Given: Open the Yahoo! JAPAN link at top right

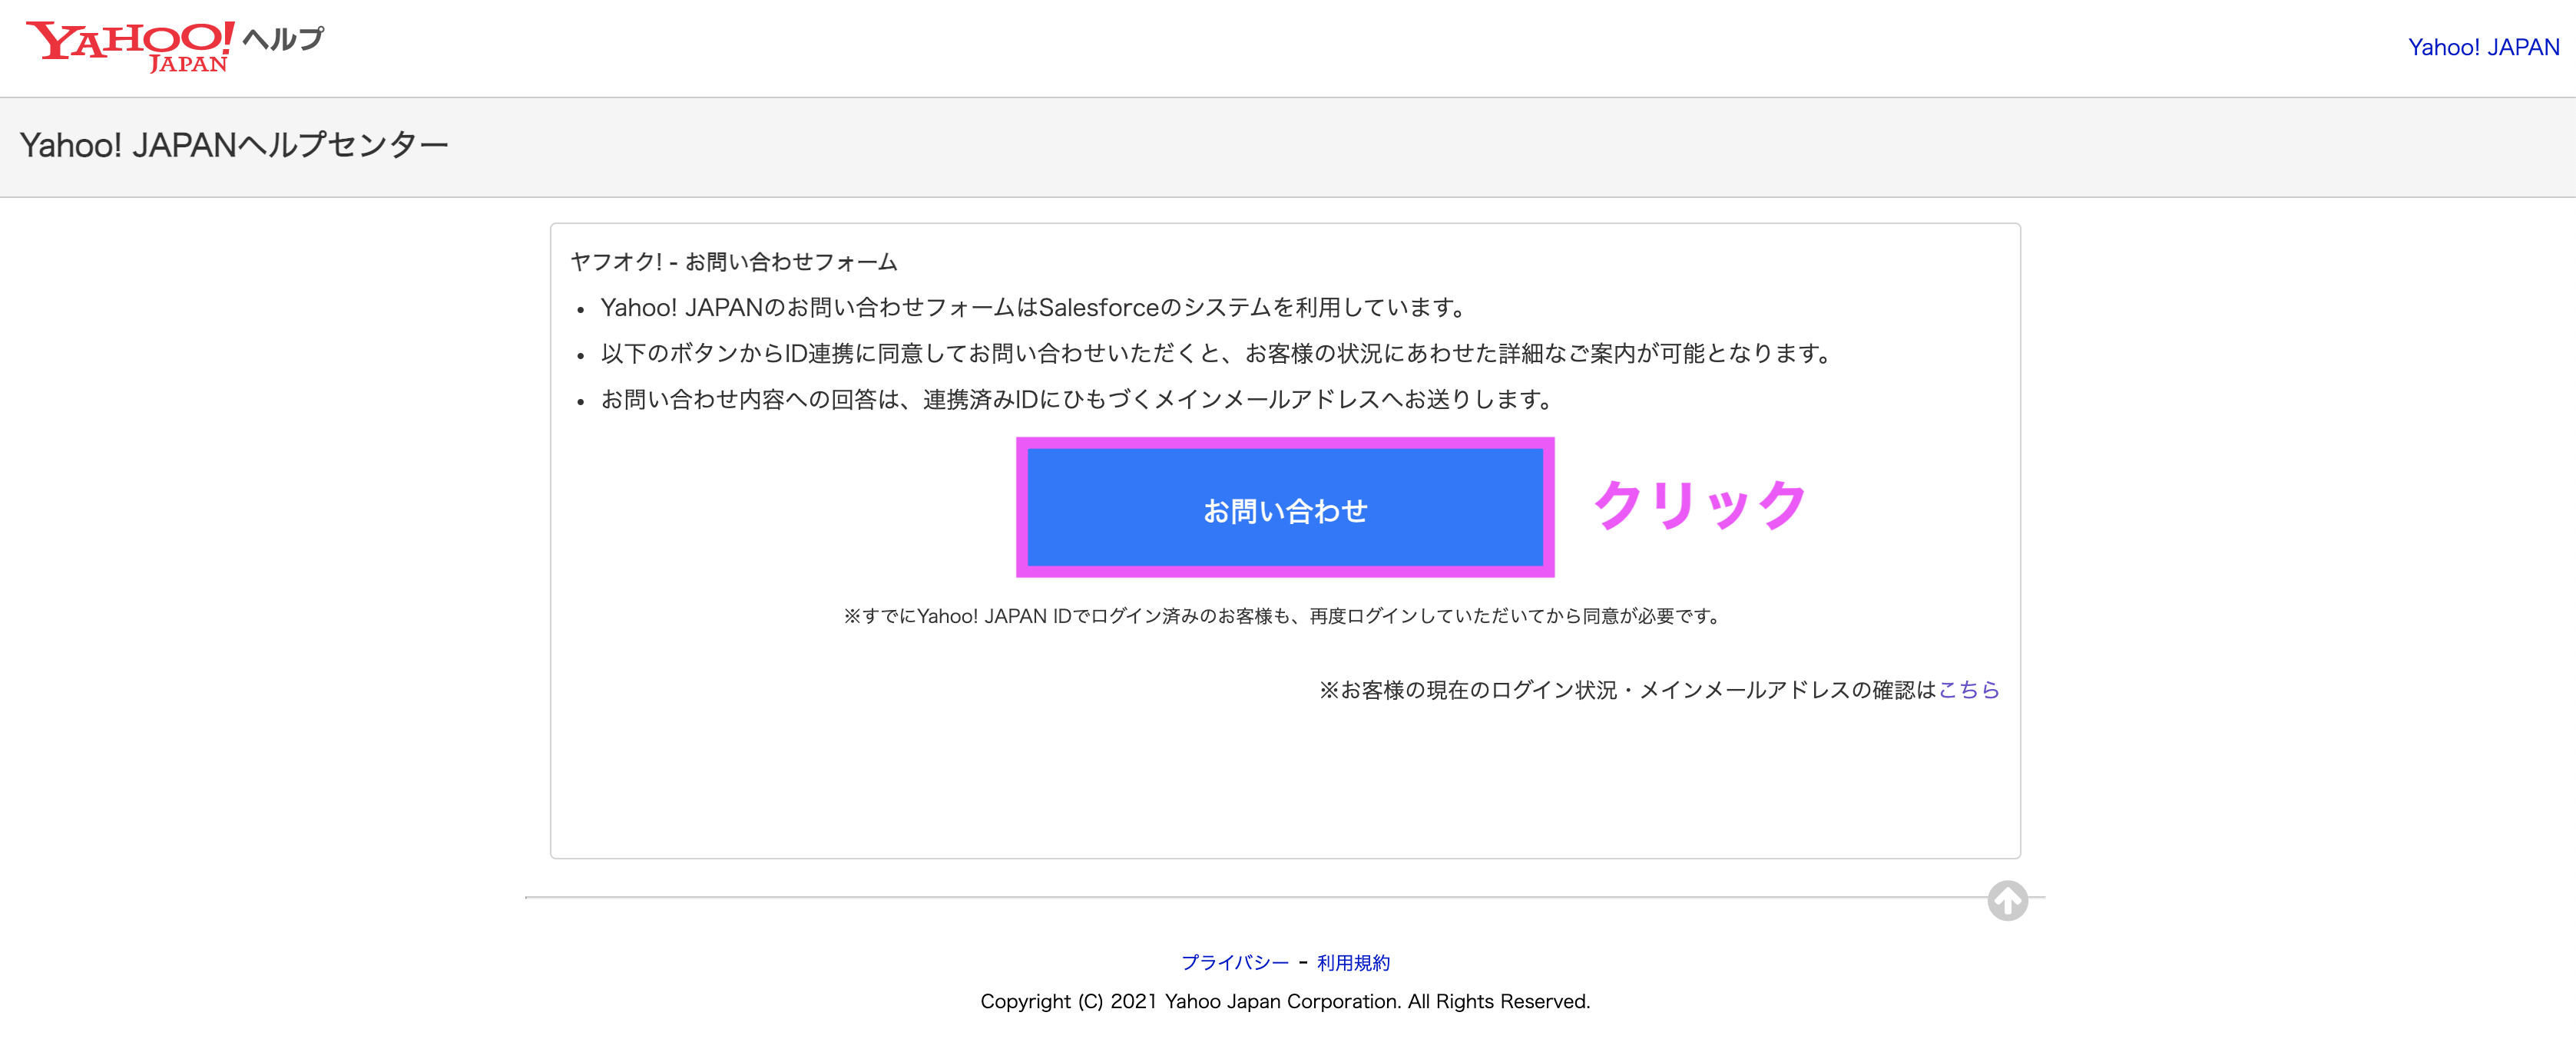Looking at the screenshot, I should point(2483,47).
